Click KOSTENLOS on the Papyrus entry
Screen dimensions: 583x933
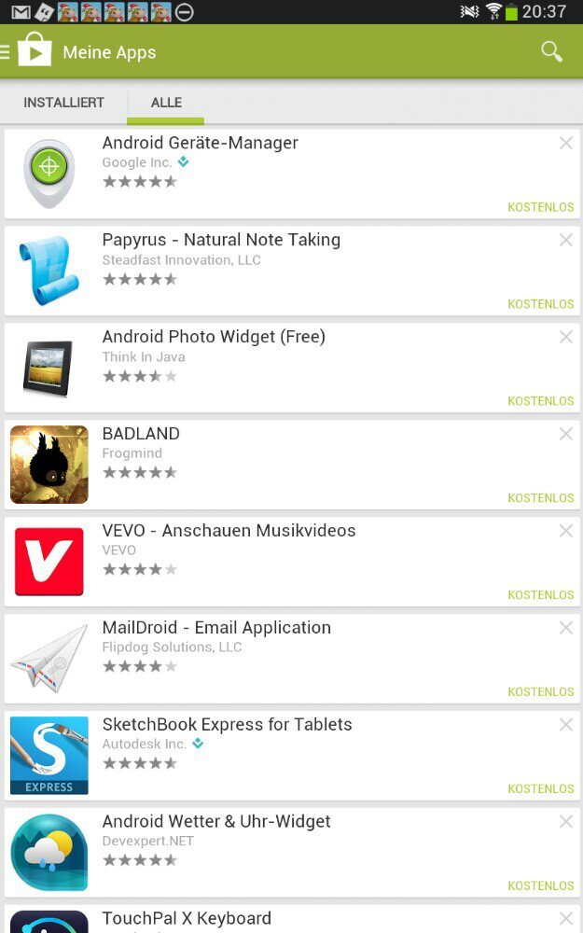(540, 304)
